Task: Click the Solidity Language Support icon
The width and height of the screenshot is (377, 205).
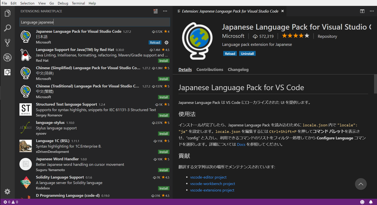Action: point(25,183)
